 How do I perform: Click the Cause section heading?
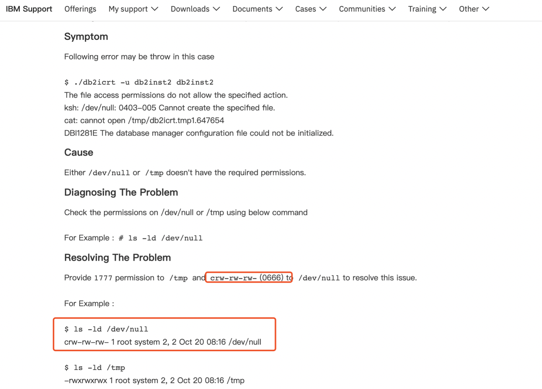coord(78,152)
